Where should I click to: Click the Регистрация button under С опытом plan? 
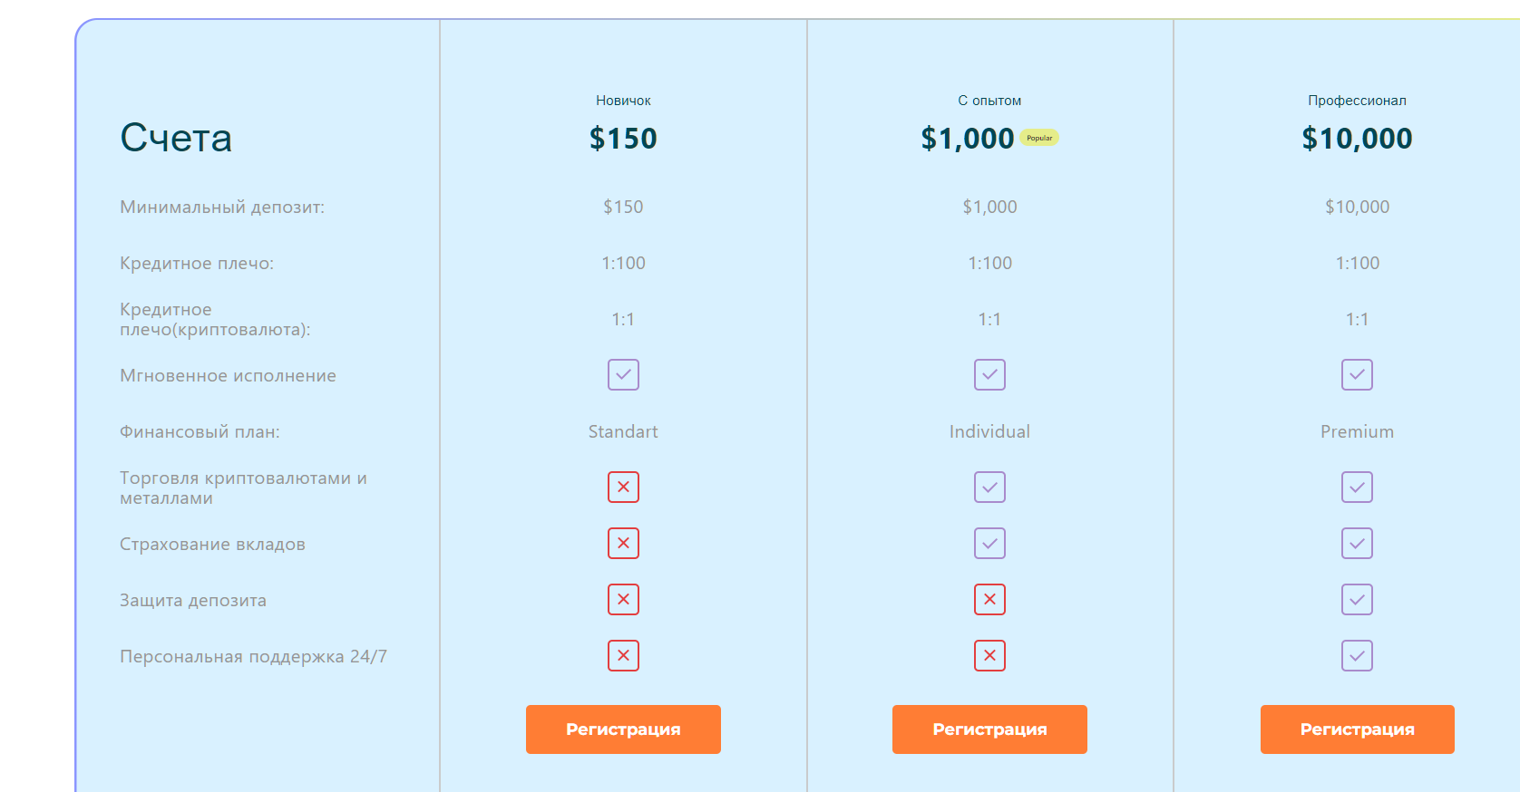click(x=989, y=729)
